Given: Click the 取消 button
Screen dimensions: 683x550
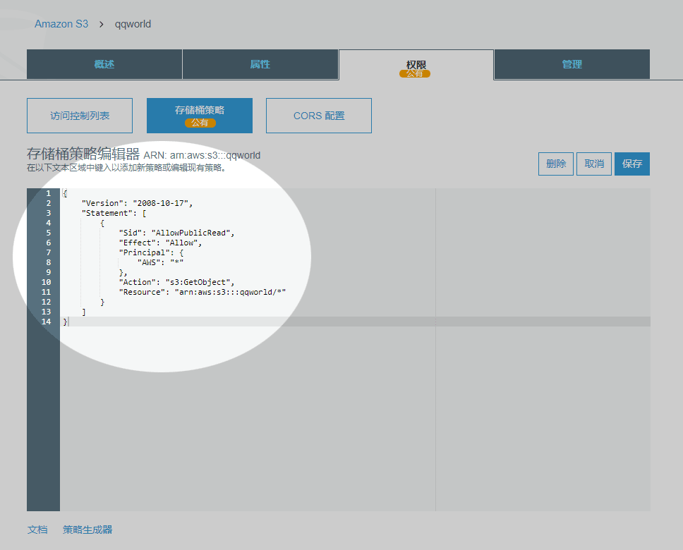Looking at the screenshot, I should [594, 164].
